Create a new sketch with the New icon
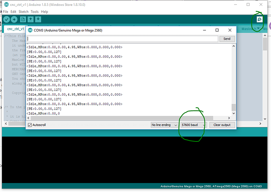The height and width of the screenshot is (192, 271). point(23,19)
